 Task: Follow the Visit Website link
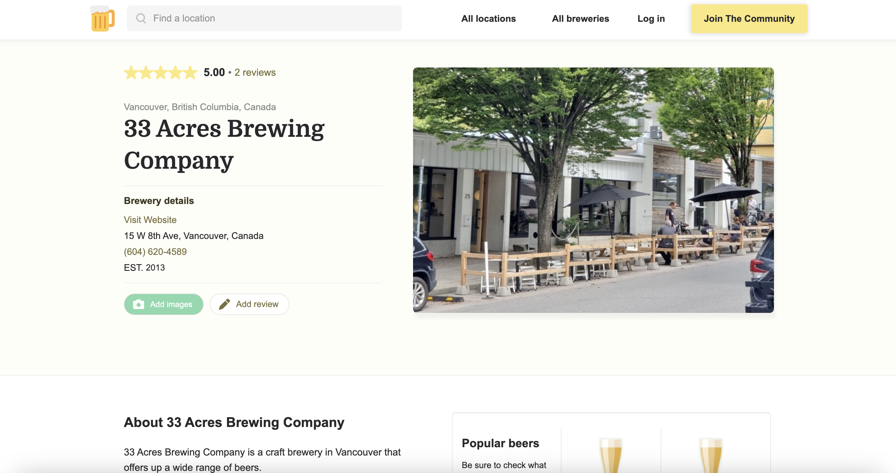tap(150, 220)
